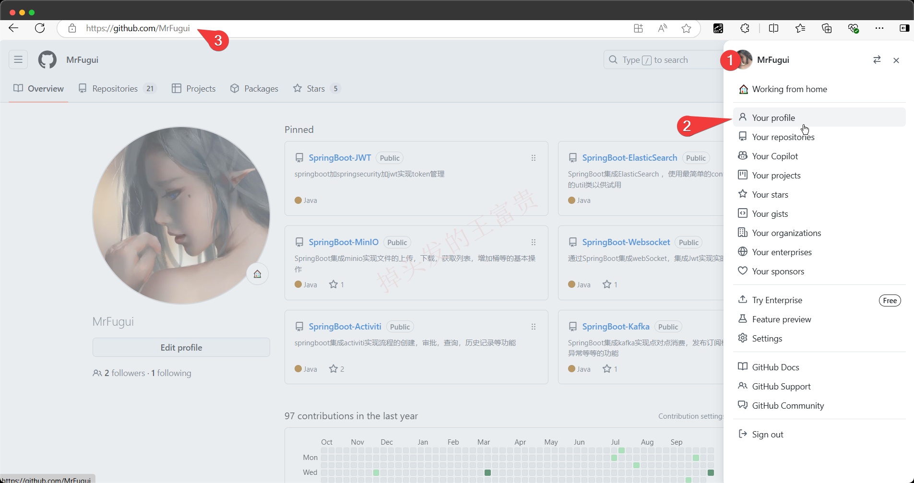
Task: Click the GitHub Octocat logo
Action: coord(47,59)
